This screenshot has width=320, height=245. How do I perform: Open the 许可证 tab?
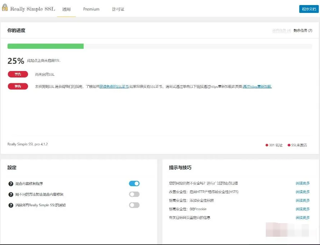coord(118,9)
